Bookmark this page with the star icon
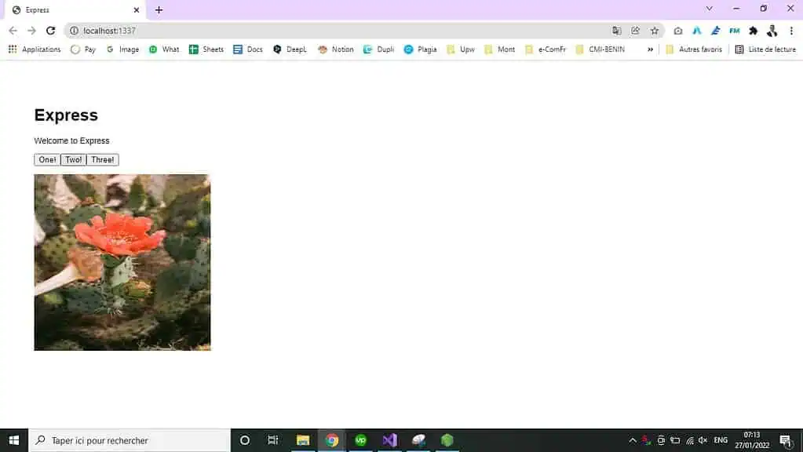This screenshot has height=452, width=803. [655, 31]
